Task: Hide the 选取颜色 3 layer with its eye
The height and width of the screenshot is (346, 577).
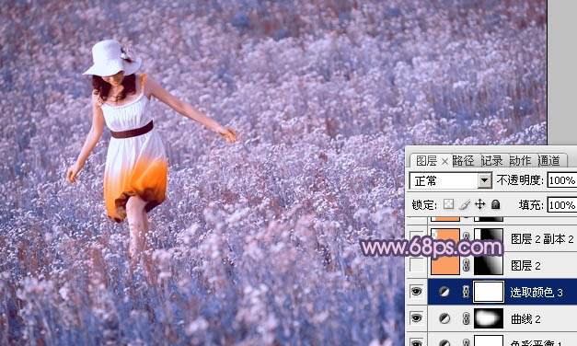Action: point(416,292)
